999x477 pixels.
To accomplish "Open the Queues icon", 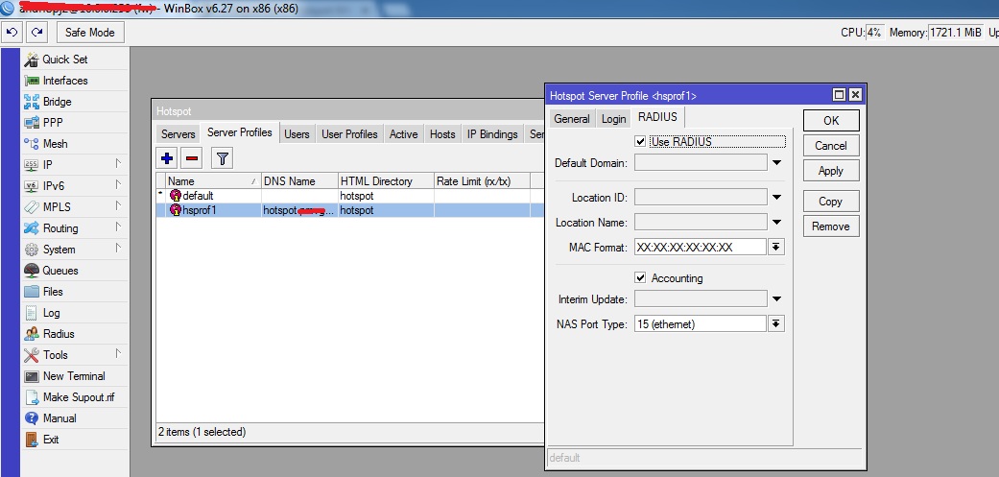I will click(32, 271).
